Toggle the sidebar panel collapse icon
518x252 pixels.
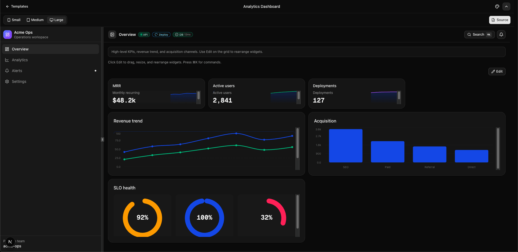[112, 35]
